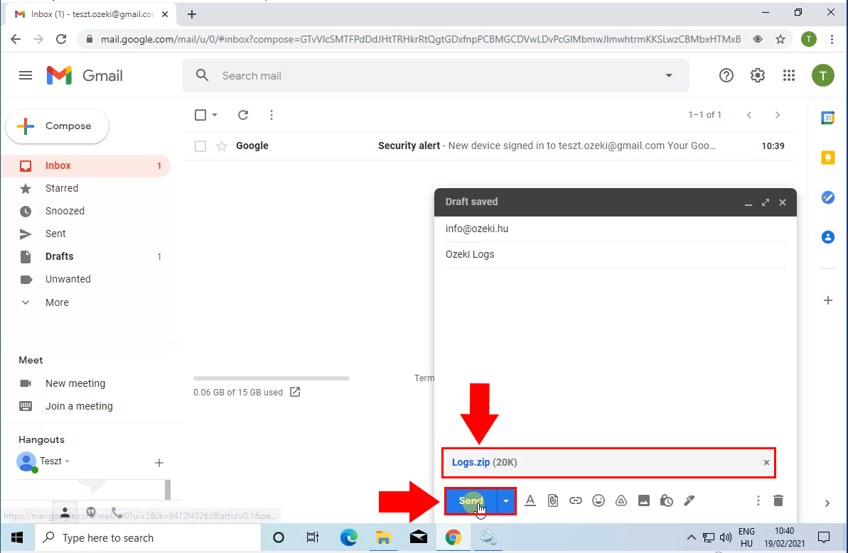Image resolution: width=848 pixels, height=553 pixels.
Task: Star the Security alert message
Action: [x=221, y=146]
